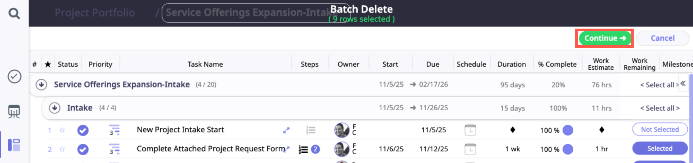Collapse the Service Offerings Expansion-Intake group
Screen dimensions: 693x163
41,85
